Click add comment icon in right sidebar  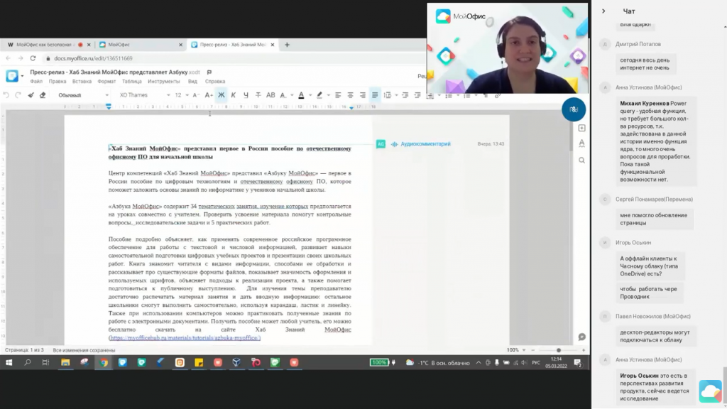pos(582,128)
